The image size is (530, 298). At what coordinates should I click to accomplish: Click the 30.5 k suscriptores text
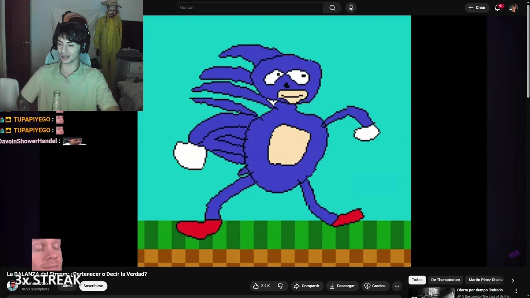click(x=35, y=289)
